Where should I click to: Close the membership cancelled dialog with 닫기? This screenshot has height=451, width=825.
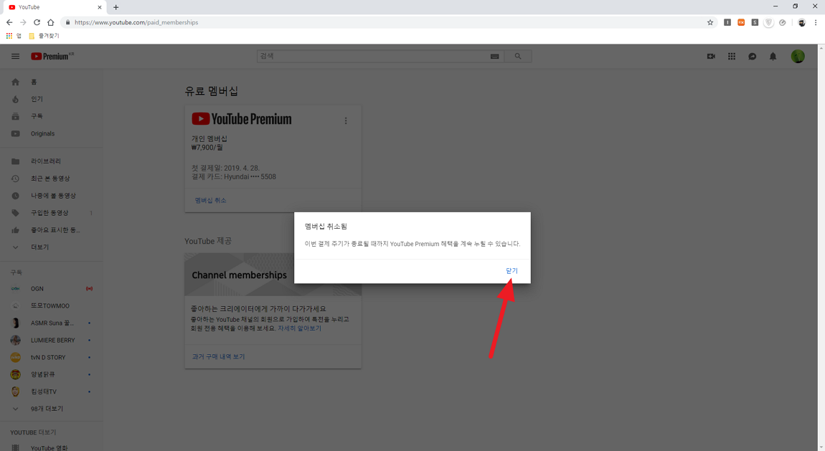(511, 271)
